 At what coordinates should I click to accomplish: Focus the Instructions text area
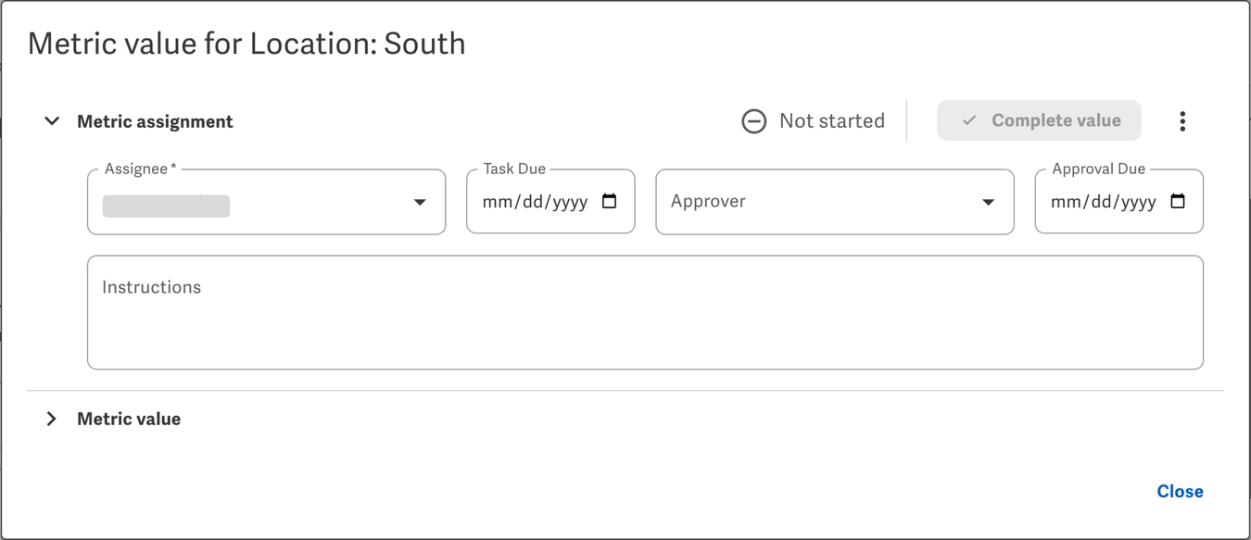click(645, 312)
